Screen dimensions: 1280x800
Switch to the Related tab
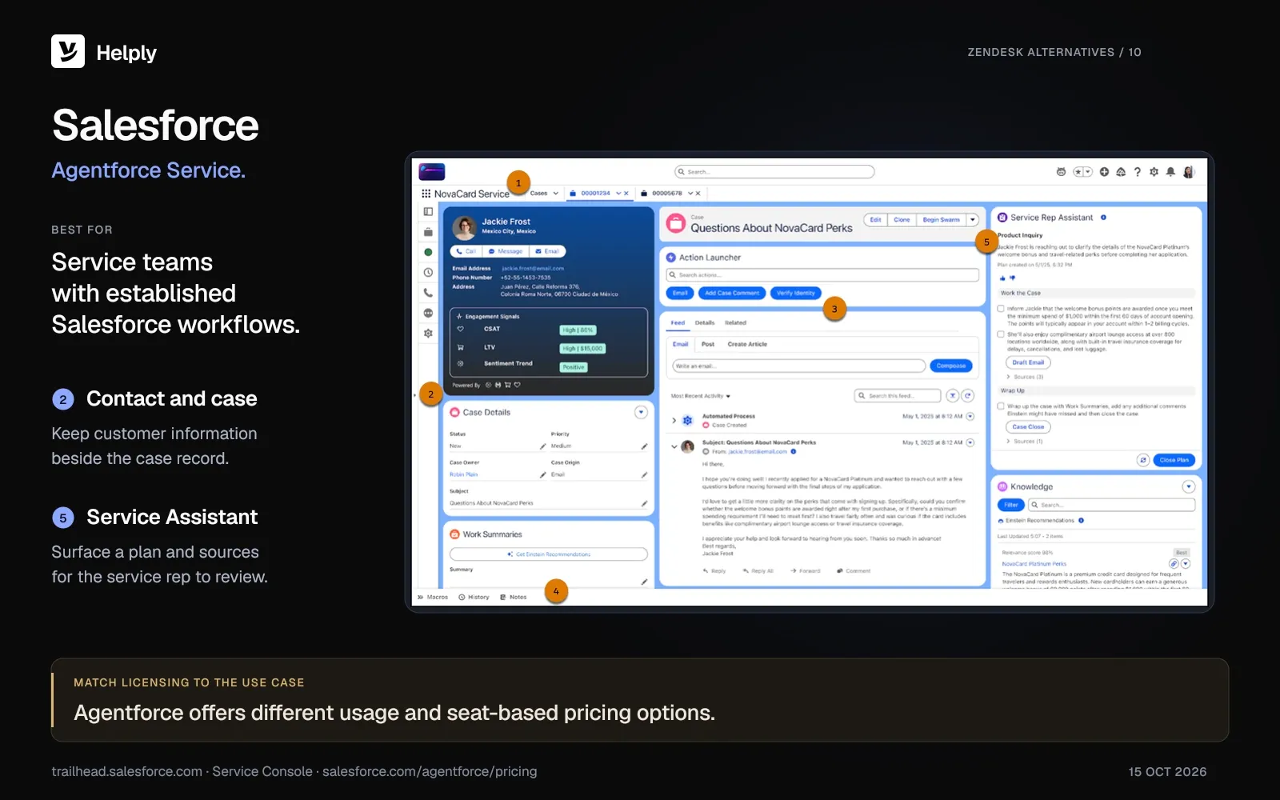point(735,323)
